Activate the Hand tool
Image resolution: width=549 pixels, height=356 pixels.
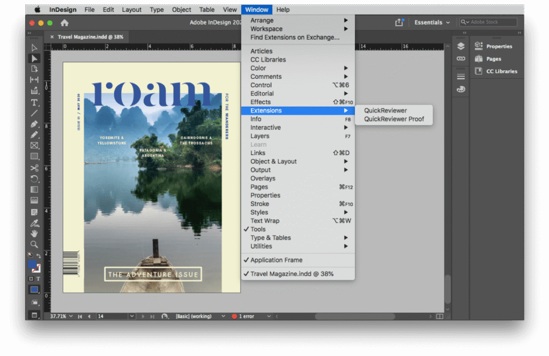pyautogui.click(x=34, y=234)
